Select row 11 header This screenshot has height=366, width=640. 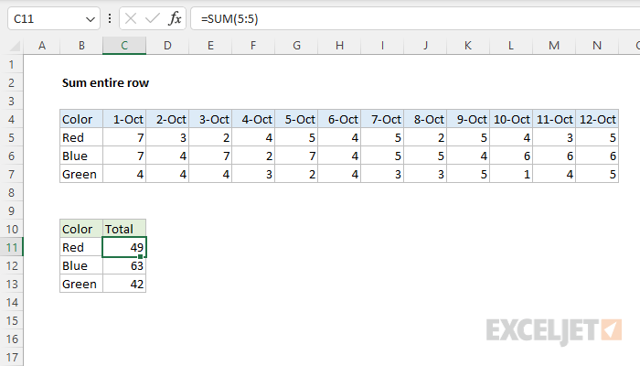tap(13, 247)
